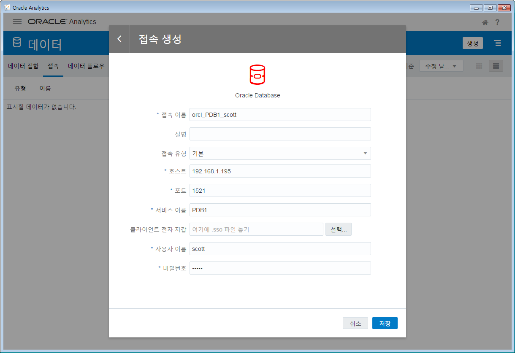Sort by 유형 column header
515x353 pixels.
tap(20, 88)
